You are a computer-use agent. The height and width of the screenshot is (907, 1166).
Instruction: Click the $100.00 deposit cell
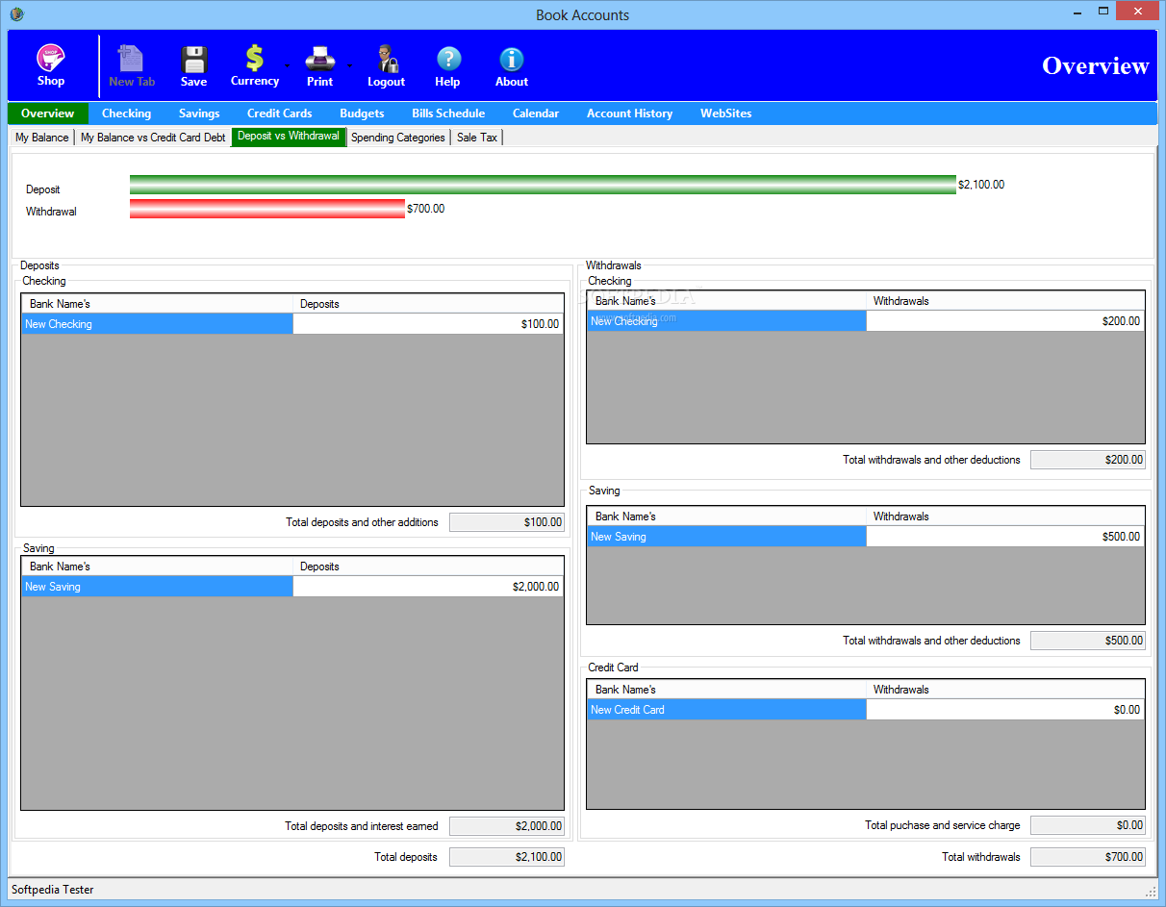pos(428,324)
